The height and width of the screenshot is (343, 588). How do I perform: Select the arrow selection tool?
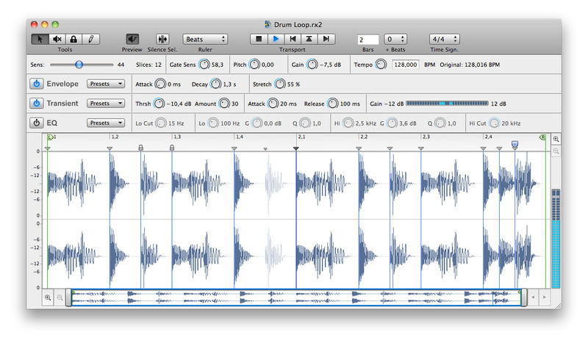(40, 39)
